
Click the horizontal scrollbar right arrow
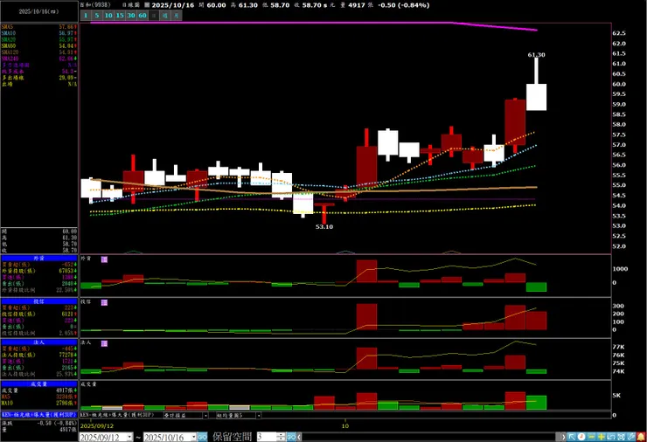click(564, 437)
